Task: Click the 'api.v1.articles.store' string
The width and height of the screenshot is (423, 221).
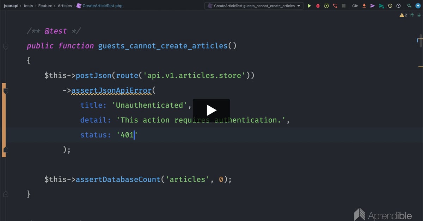Action: 194,75
